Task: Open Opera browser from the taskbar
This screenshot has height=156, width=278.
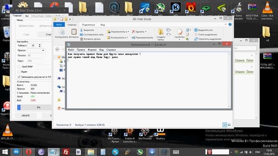Action: (x=29, y=152)
